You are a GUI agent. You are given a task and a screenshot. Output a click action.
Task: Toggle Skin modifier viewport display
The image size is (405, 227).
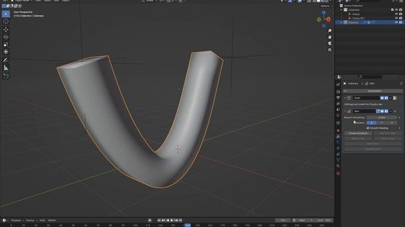coord(382,111)
